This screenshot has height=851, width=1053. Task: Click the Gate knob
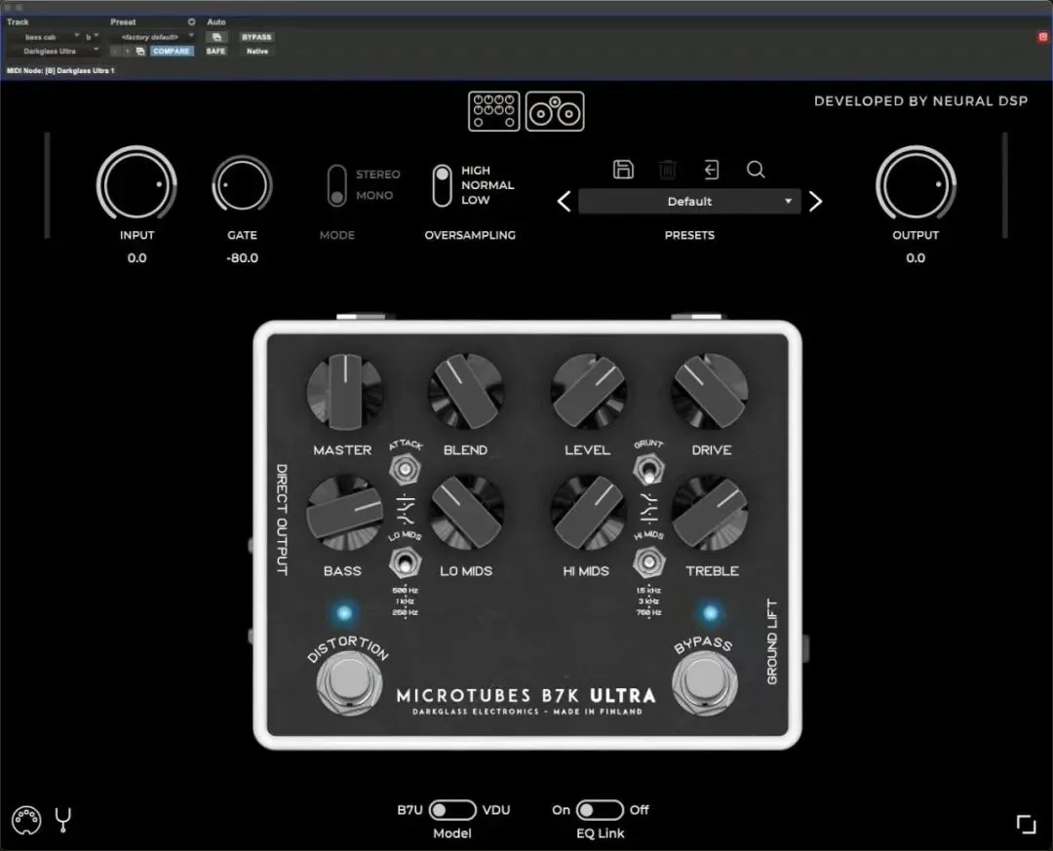242,183
